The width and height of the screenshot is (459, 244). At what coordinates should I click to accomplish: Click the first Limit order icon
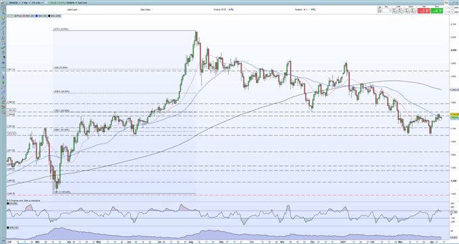[395, 11]
